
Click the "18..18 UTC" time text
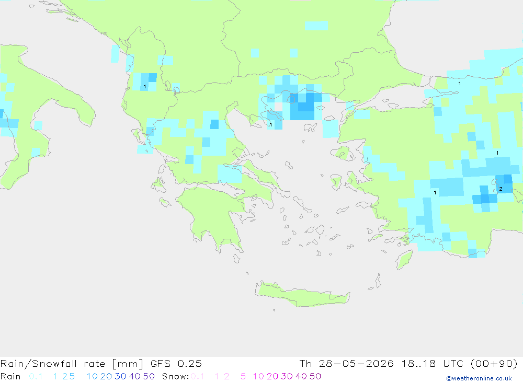pyautogui.click(x=434, y=364)
